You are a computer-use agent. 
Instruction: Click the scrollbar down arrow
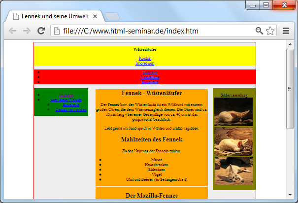tap(290, 195)
